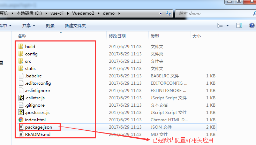Viewport: 256px width, 145px height.
Task: Click the README.md file icon
Action: [x=21, y=135]
